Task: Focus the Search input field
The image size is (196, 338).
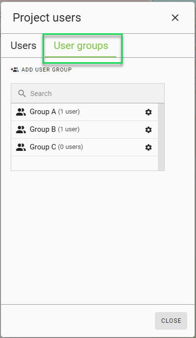Action: pyautogui.click(x=88, y=94)
